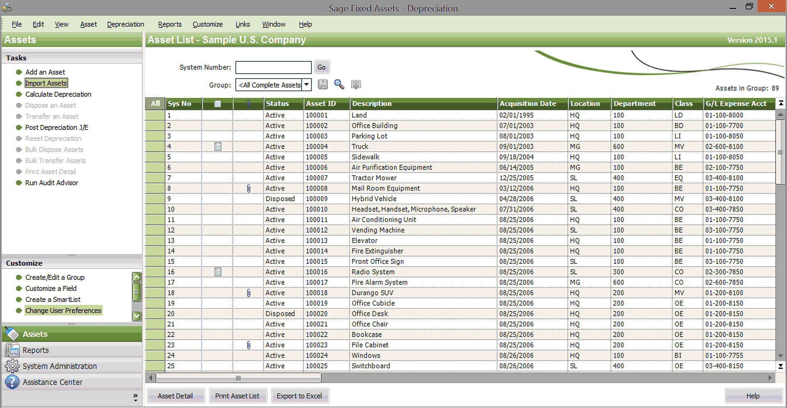Click the asset list right scroll arrow

(770, 378)
